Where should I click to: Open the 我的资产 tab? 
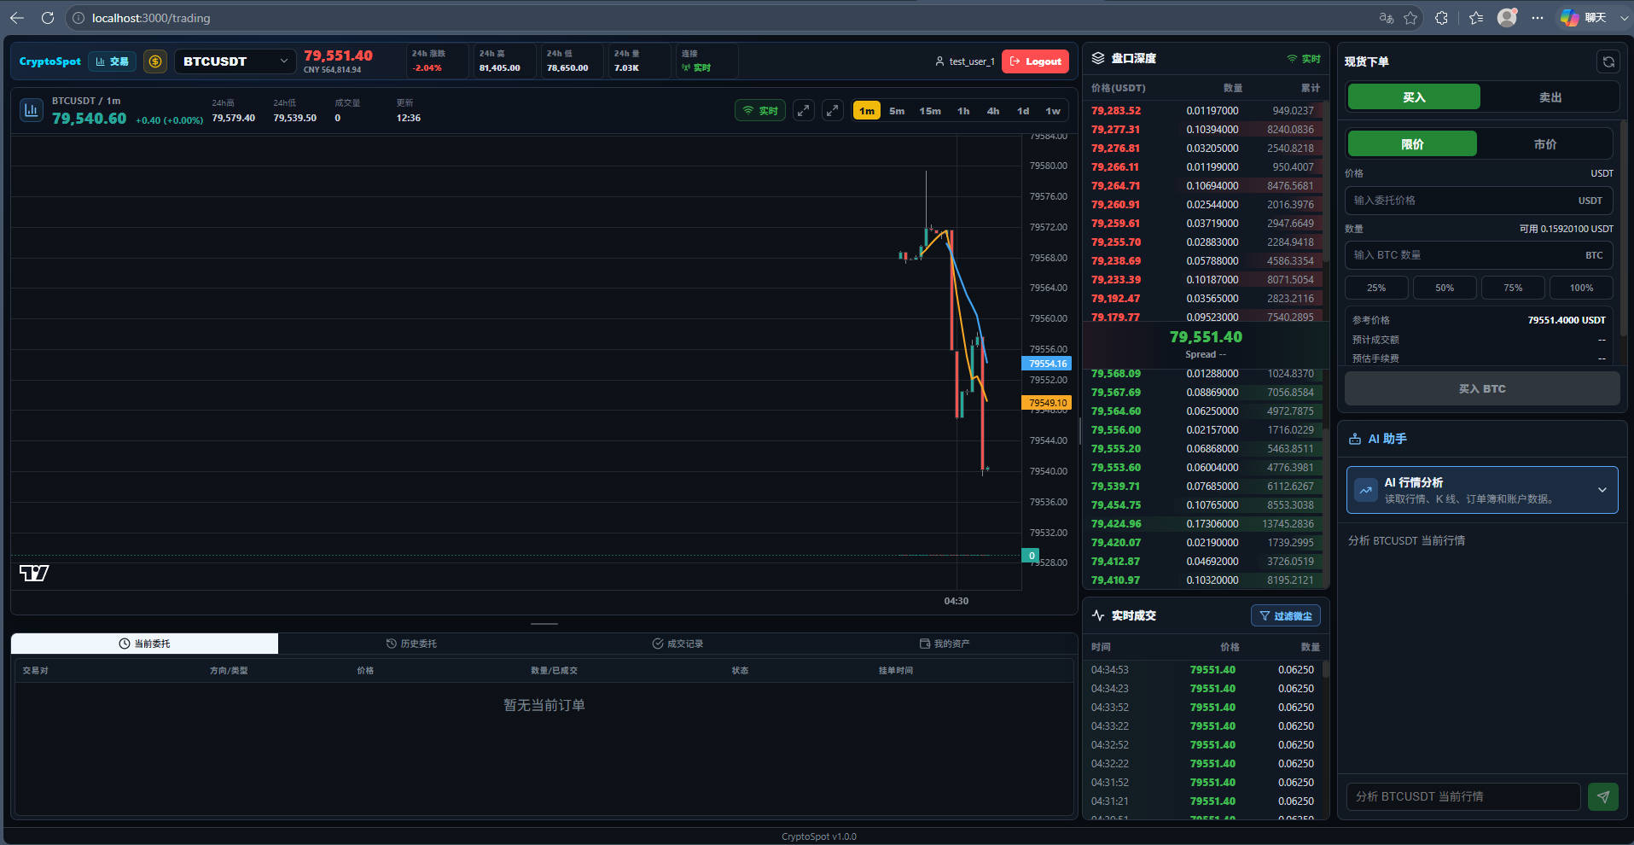[x=944, y=644]
